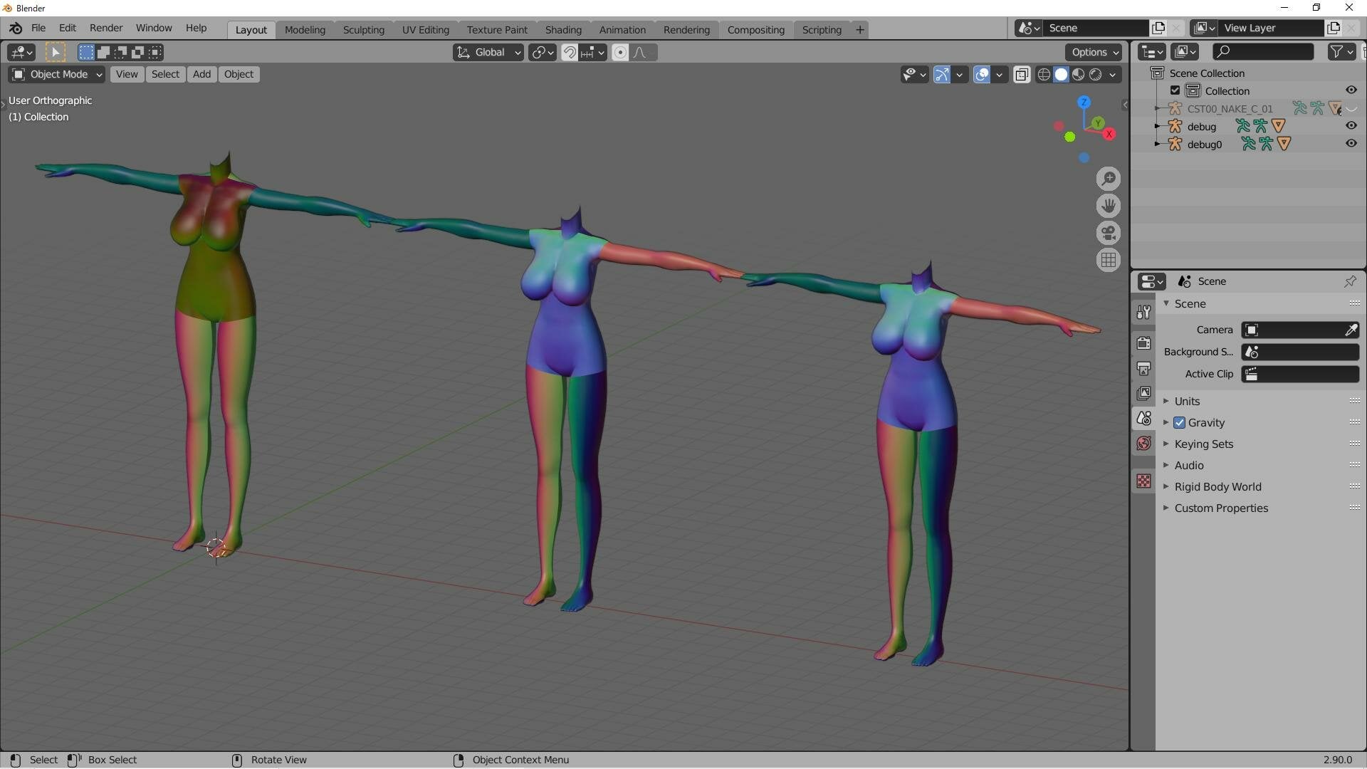
Task: Open the pivot point dropdown
Action: pos(543,52)
